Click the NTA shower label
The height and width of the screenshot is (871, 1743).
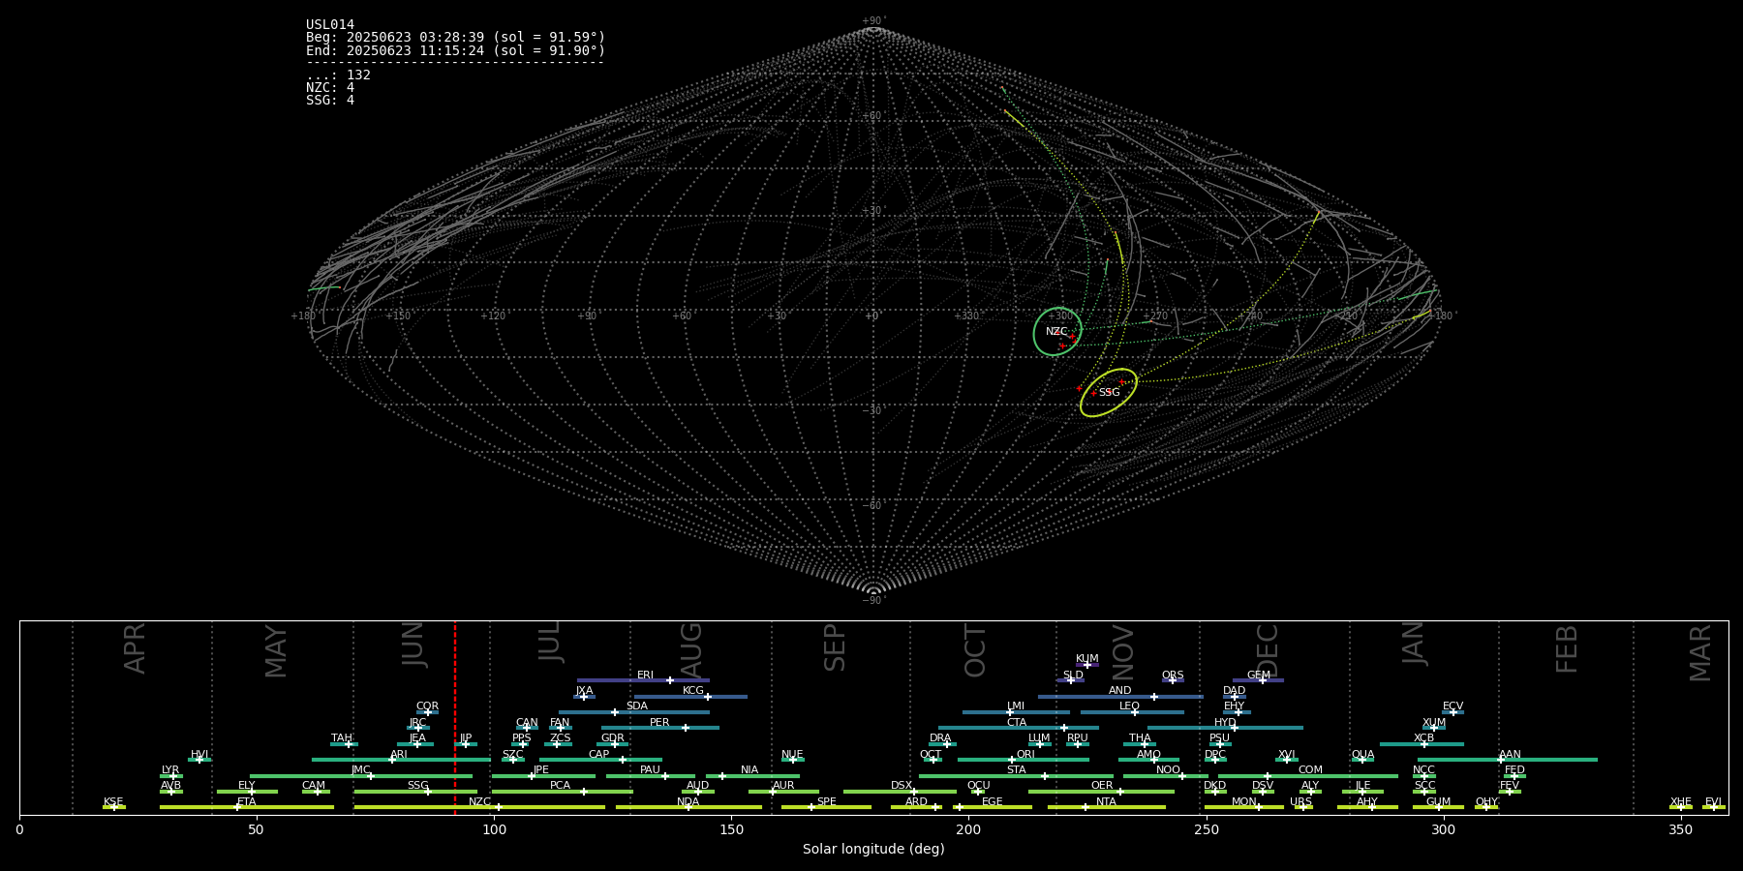1106,802
